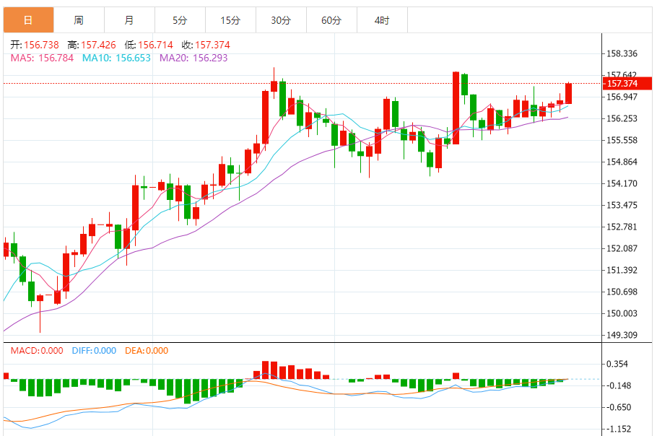Select the 日 daily chart tab
Viewport: 657px width, 436px height.
click(x=28, y=20)
